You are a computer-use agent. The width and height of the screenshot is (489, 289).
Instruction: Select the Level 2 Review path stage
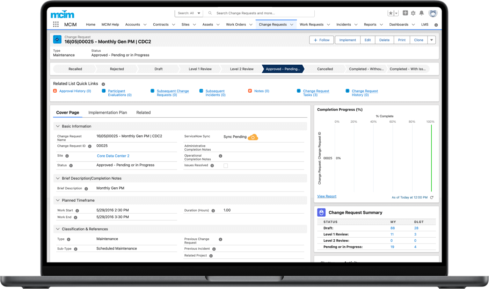pyautogui.click(x=242, y=69)
